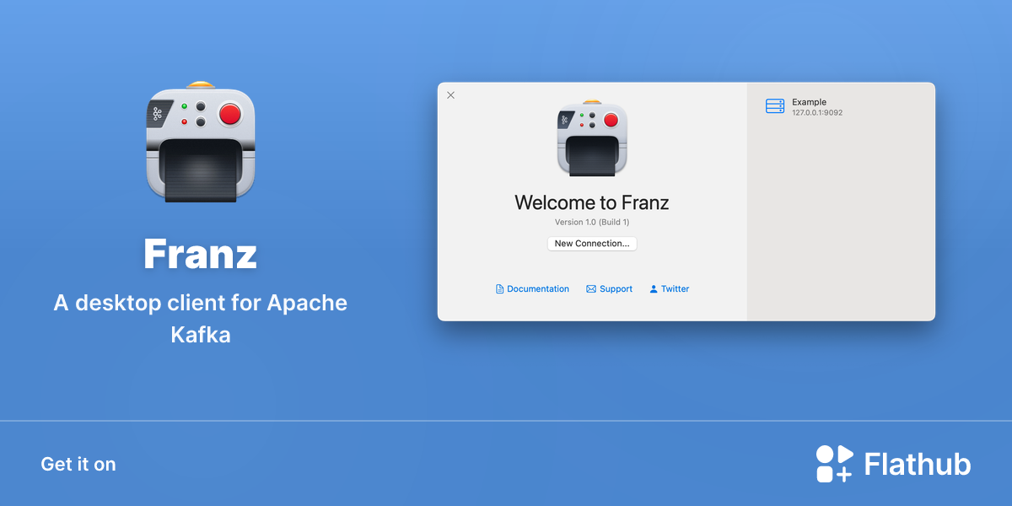Image resolution: width=1012 pixels, height=506 pixels.
Task: Click the large white Franz title
Action: click(x=200, y=253)
